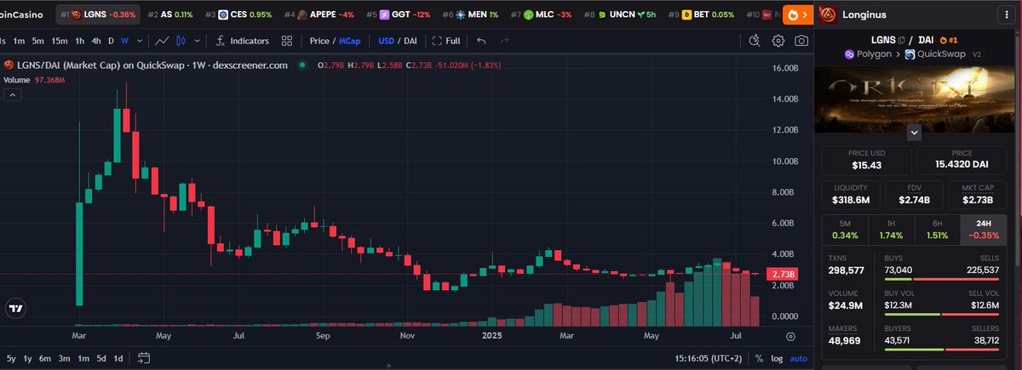The height and width of the screenshot is (370, 1022).
Task: Redo the chart action
Action: [505, 41]
